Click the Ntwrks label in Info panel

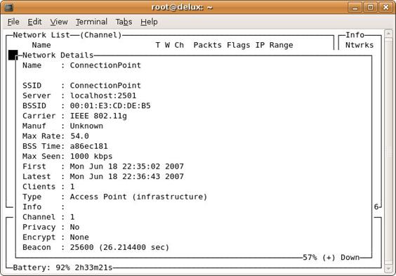point(359,45)
